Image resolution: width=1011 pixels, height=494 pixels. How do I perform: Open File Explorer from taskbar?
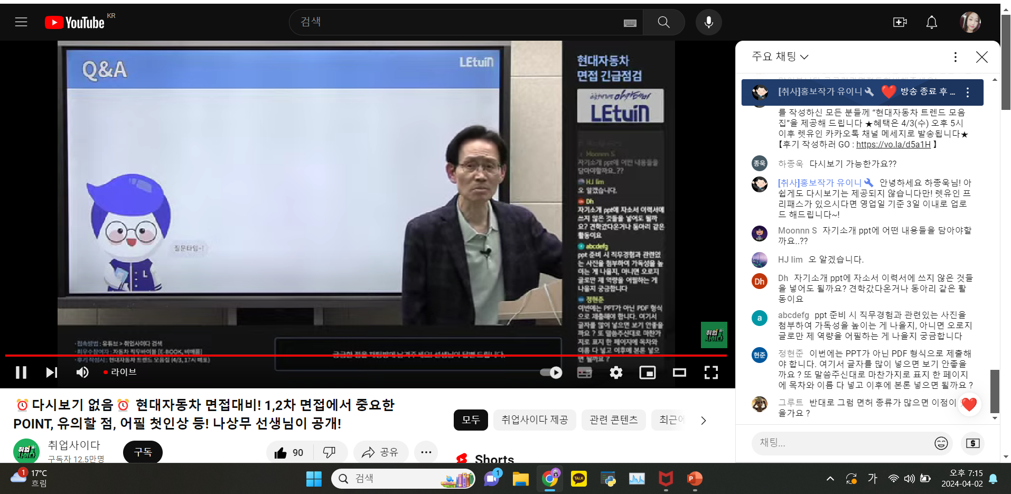520,479
